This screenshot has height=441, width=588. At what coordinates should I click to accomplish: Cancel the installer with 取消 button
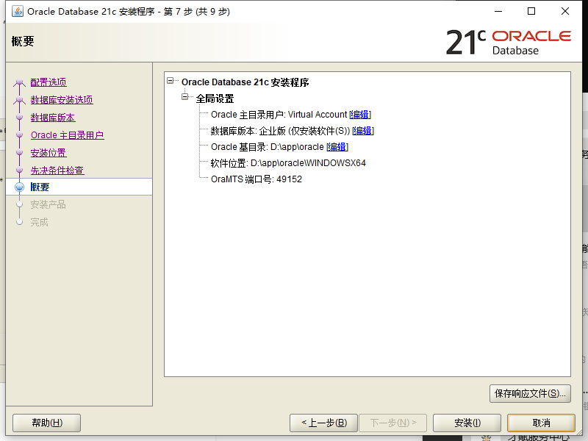point(541,423)
